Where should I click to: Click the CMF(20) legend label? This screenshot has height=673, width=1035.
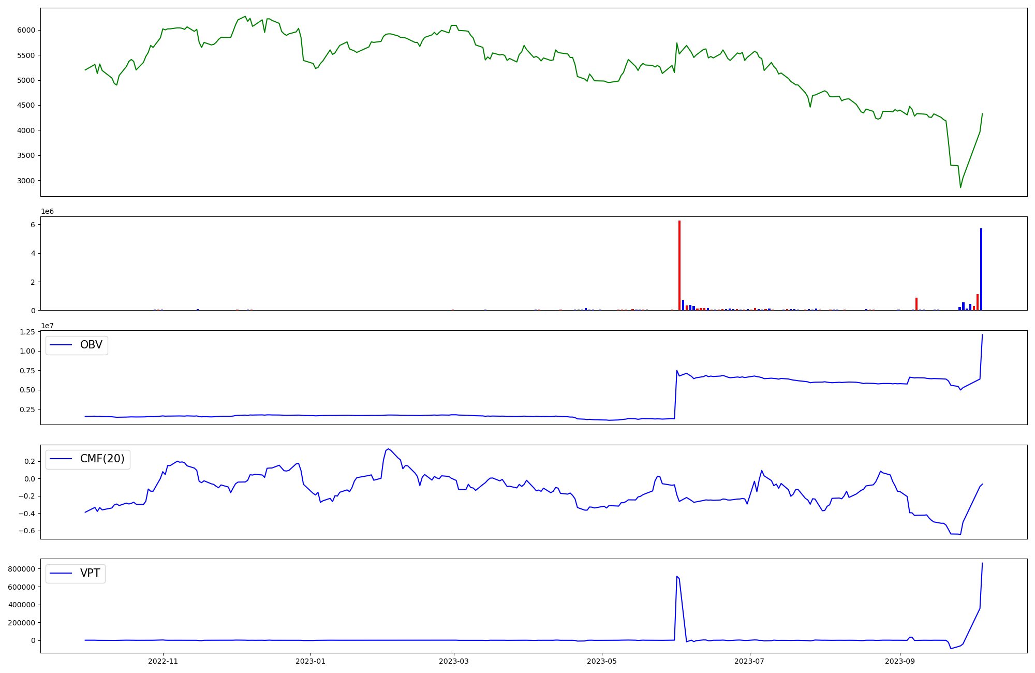(102, 459)
